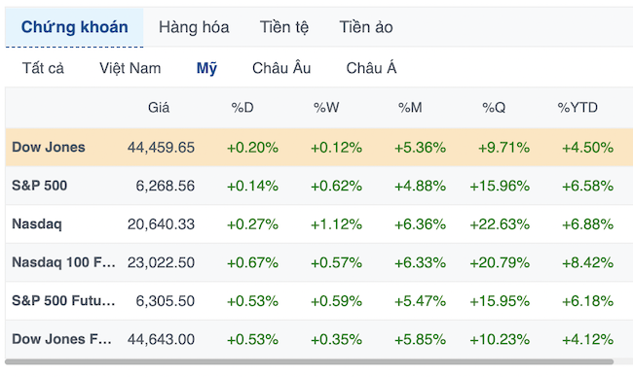Screen dimensions: 633x377
Task: Open the Nasdaq index row
Action: 318,223
